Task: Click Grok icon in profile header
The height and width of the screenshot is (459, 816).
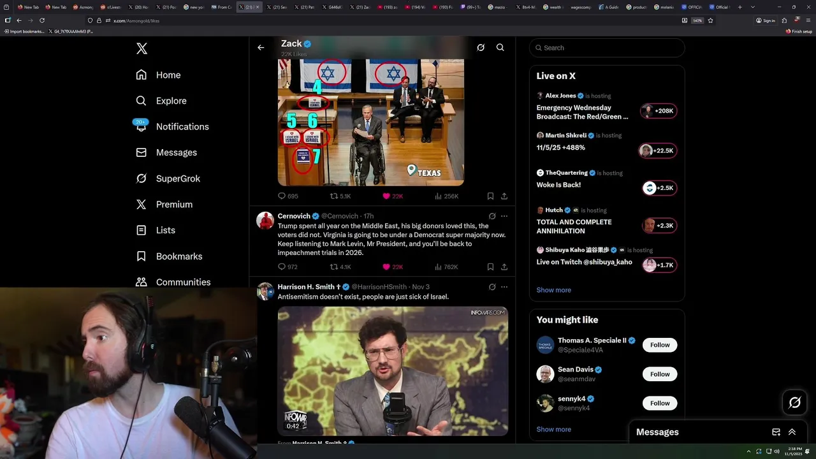Action: [481, 47]
